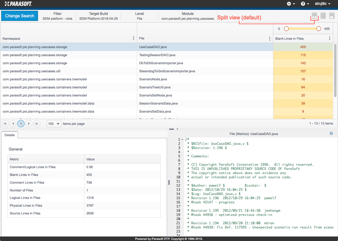Click source line 12 $Author: pawelf
The image size is (338, 241).
click(208, 185)
